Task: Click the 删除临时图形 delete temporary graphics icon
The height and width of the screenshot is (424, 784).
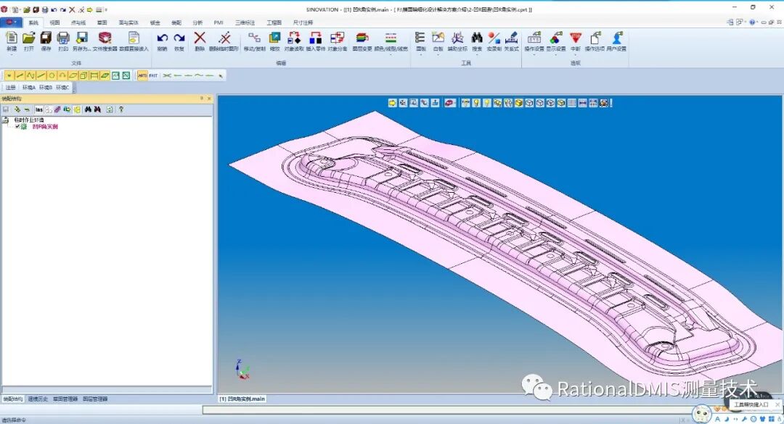Action: pos(224,38)
